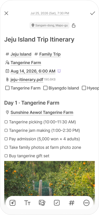This screenshot has width=99, height=215.
Task: Tap the hashtag icon in bottom toolbar
Action: (x=72, y=203)
